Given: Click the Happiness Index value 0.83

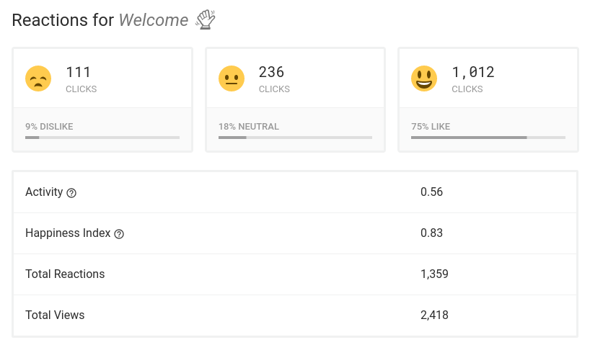Looking at the screenshot, I should point(431,233).
